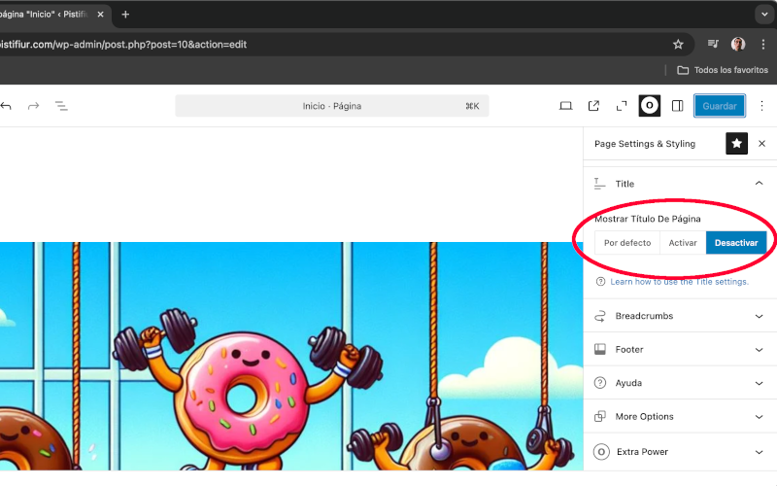Expand the Extra Power section

click(759, 452)
